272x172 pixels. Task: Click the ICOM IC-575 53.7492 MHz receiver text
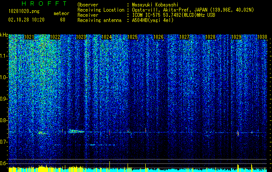173,15
